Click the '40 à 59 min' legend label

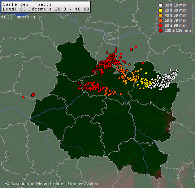pyautogui.click(x=175, y=15)
